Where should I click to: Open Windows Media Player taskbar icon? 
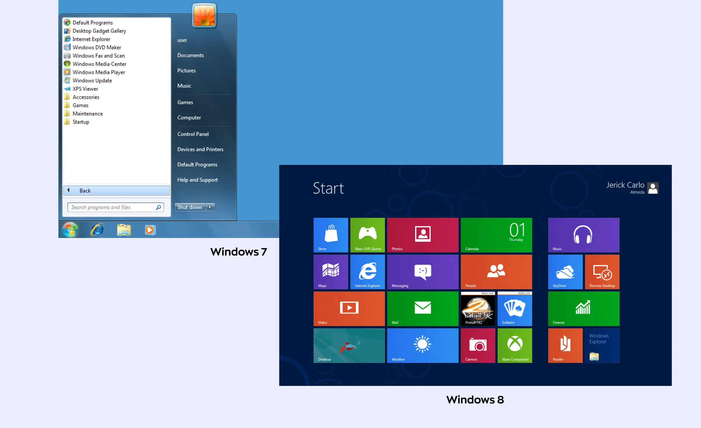click(x=150, y=230)
